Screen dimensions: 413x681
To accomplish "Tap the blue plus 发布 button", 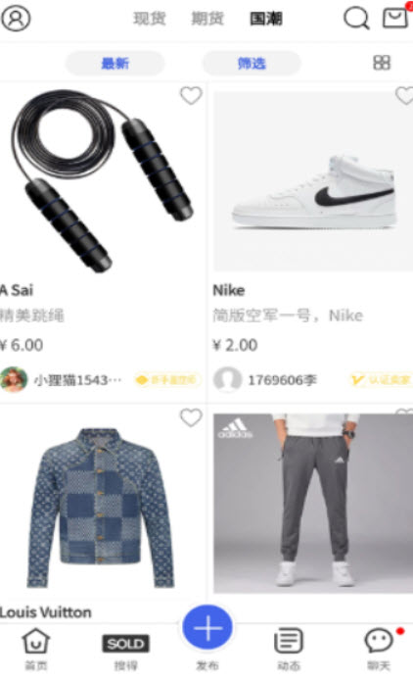I will [207, 628].
